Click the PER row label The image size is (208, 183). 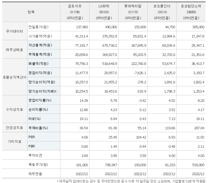(32, 137)
